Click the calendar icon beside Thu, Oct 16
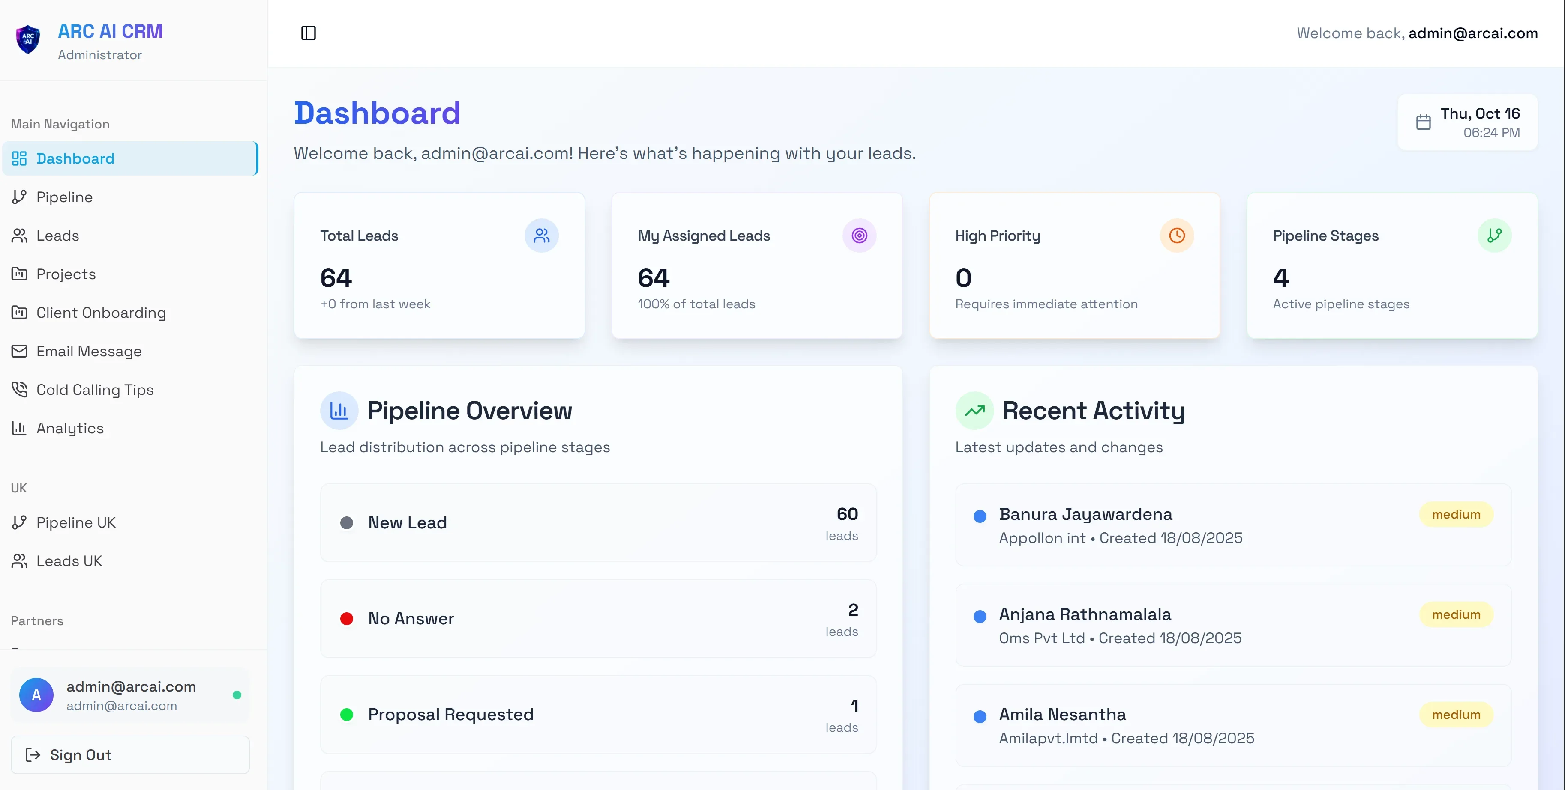Viewport: 1565px width, 790px height. tap(1424, 122)
